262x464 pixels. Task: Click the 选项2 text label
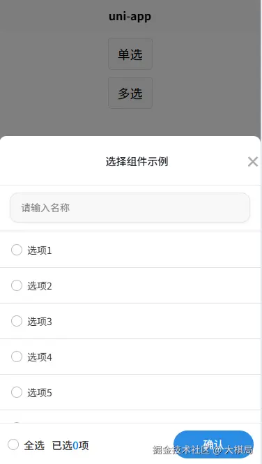(40, 286)
